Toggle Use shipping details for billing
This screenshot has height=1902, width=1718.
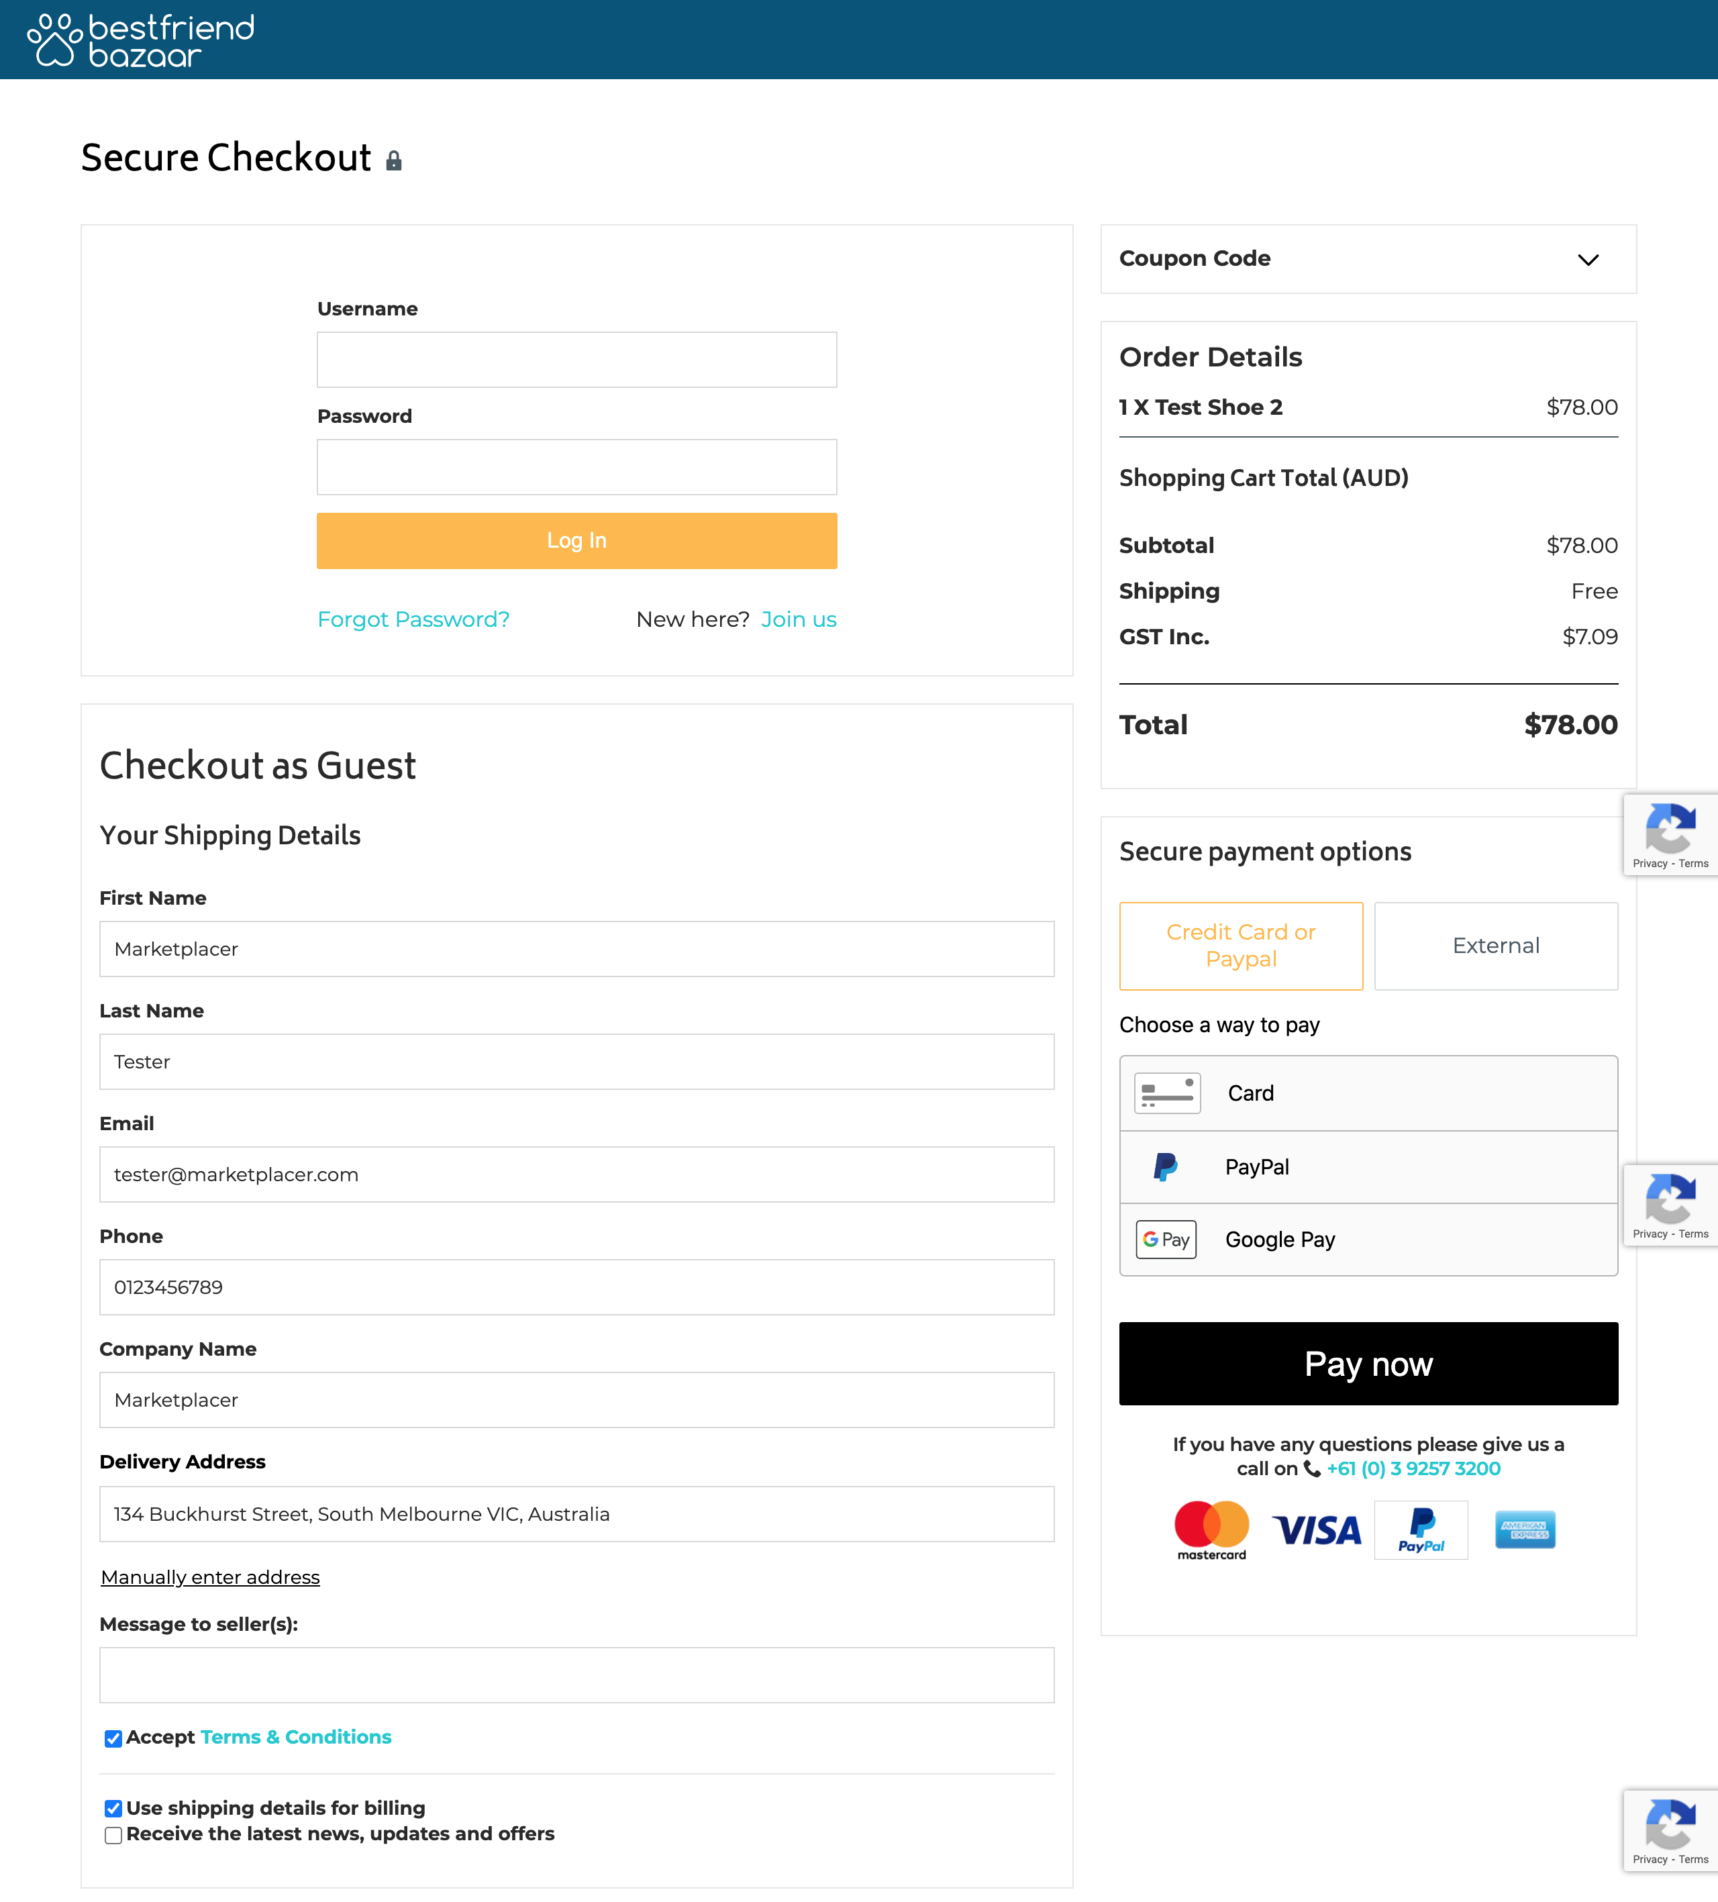tap(113, 1809)
